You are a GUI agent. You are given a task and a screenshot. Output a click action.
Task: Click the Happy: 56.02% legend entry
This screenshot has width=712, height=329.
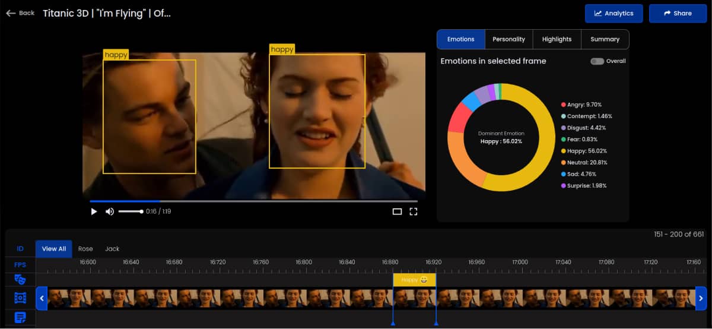point(584,151)
